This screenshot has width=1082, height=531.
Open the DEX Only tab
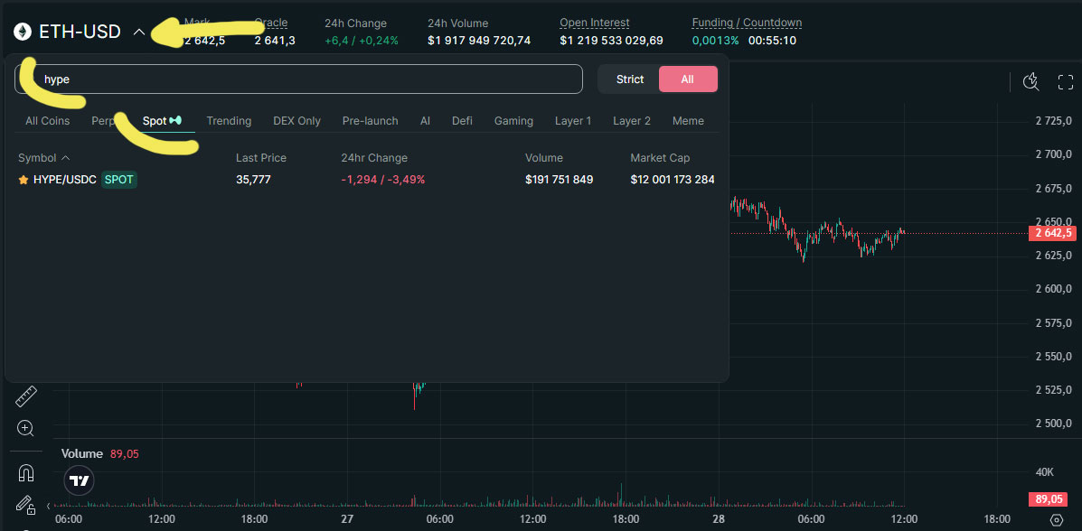pyautogui.click(x=296, y=121)
